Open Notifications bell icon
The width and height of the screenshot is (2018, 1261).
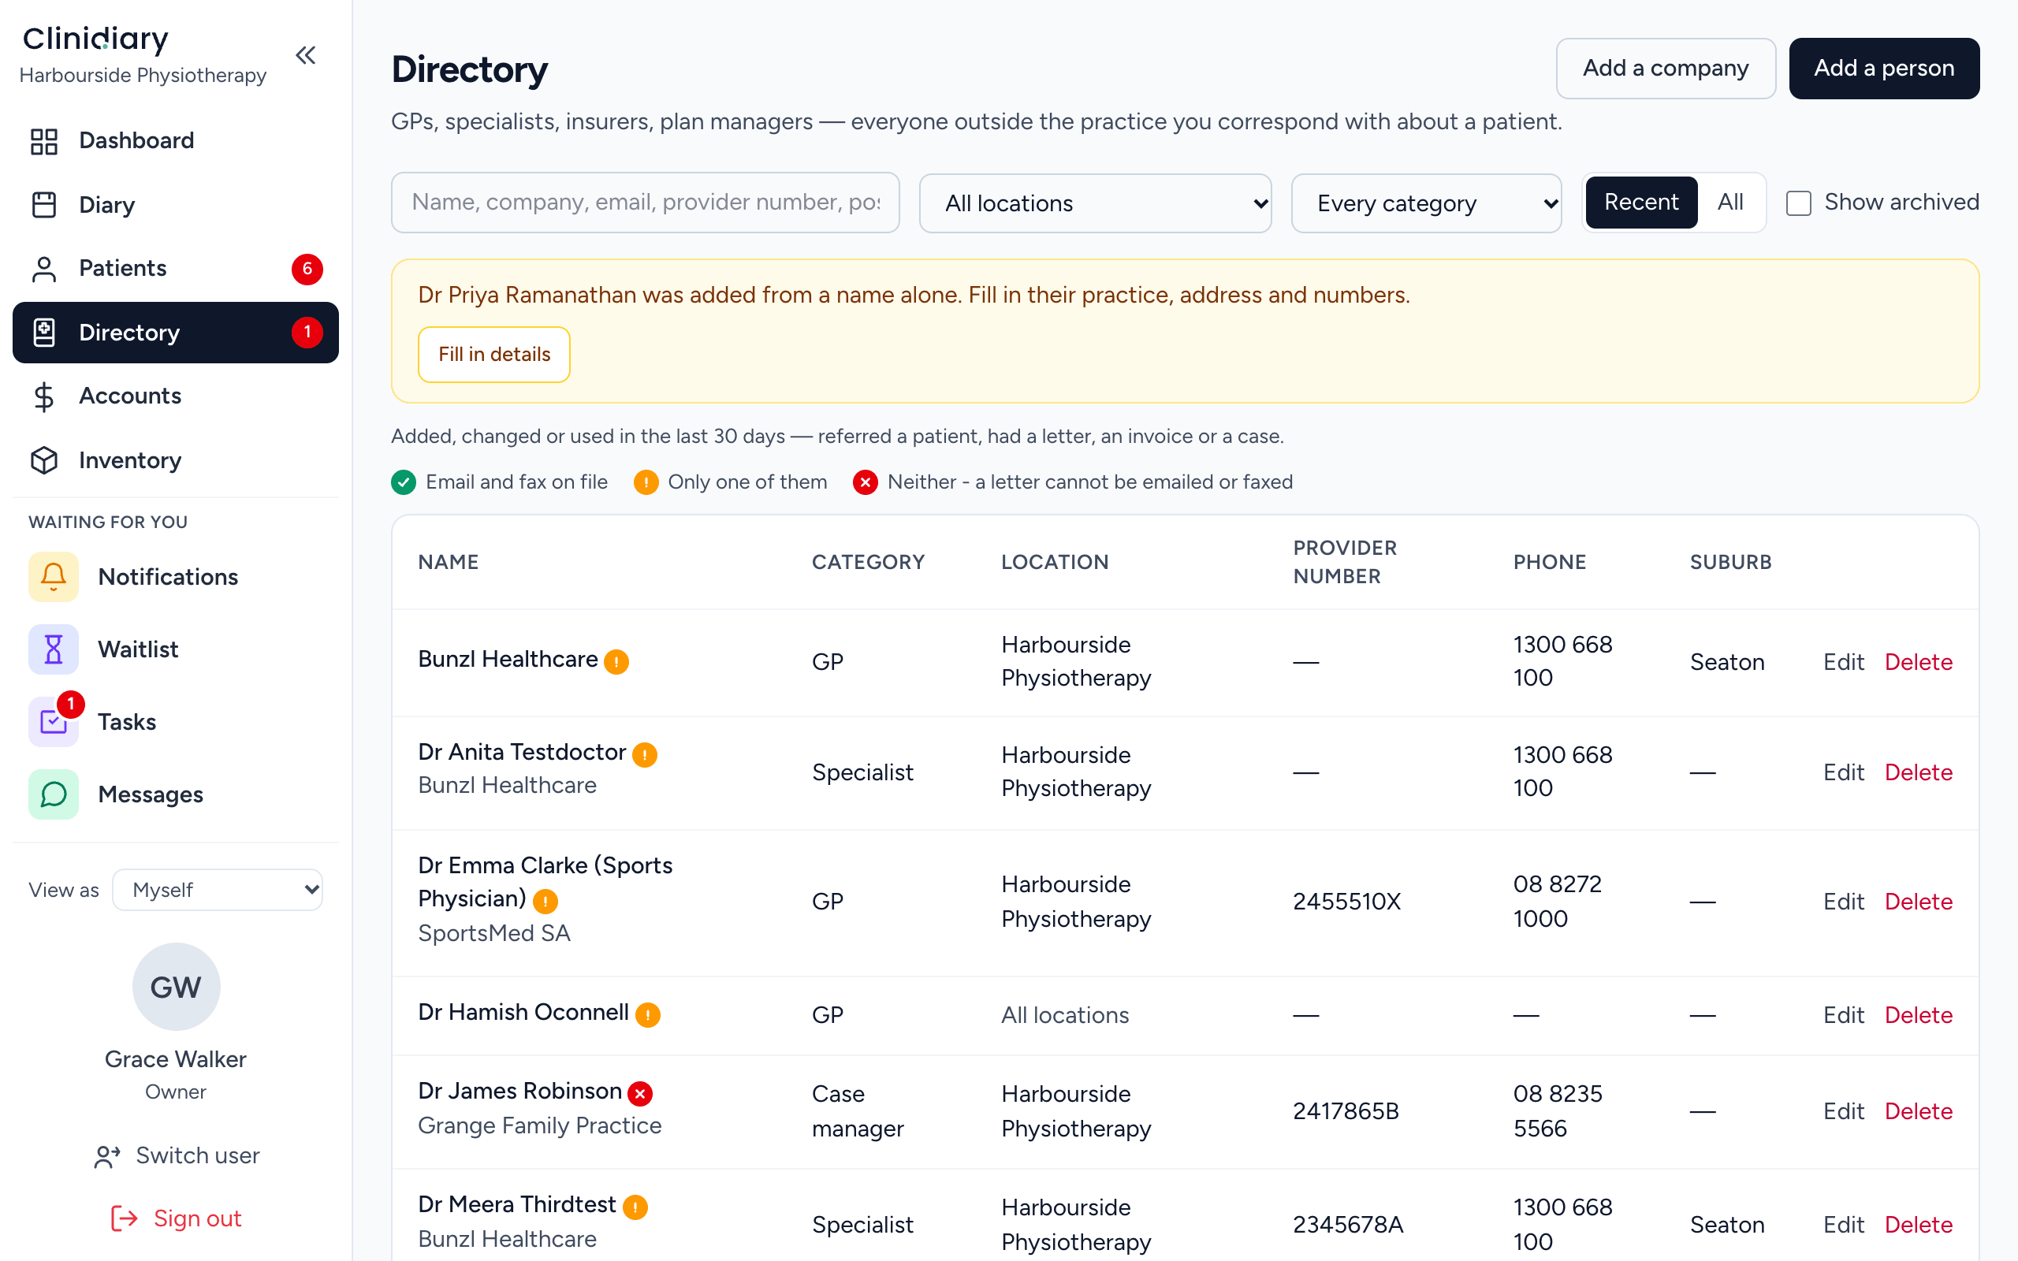[54, 576]
